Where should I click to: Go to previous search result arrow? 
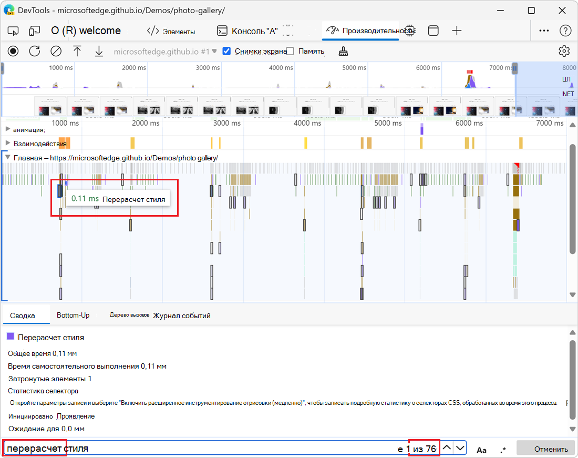click(x=447, y=448)
